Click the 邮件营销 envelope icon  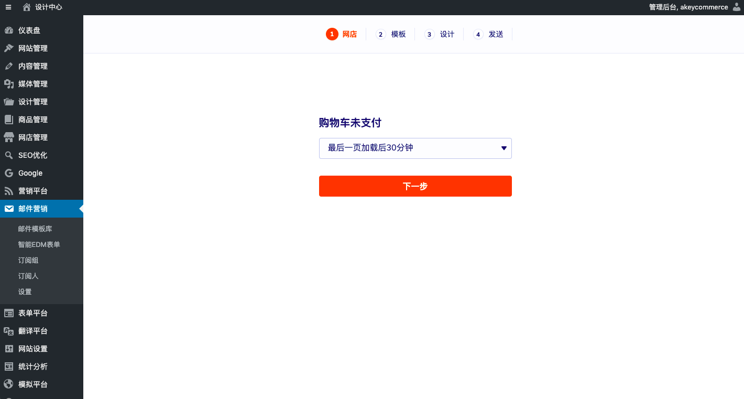[9, 209]
